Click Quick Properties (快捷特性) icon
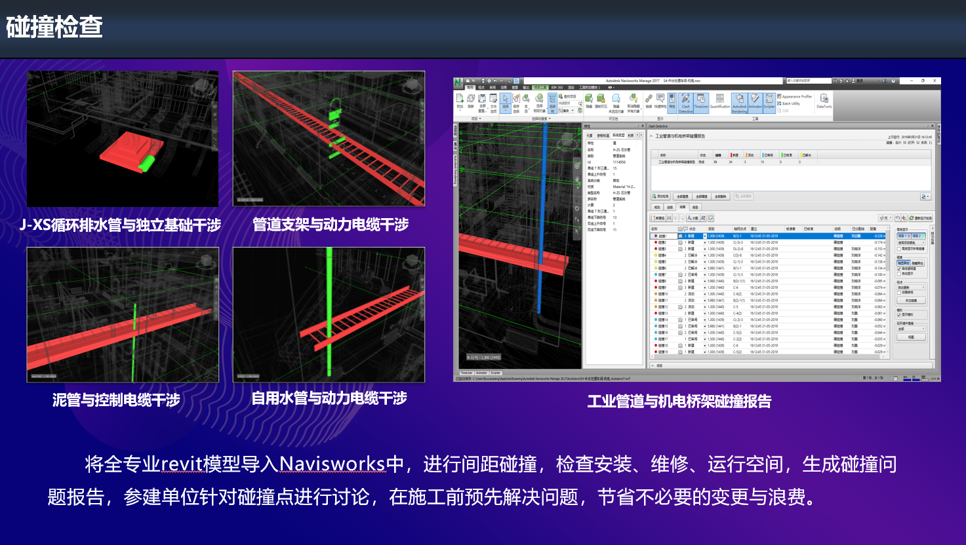 [660, 100]
